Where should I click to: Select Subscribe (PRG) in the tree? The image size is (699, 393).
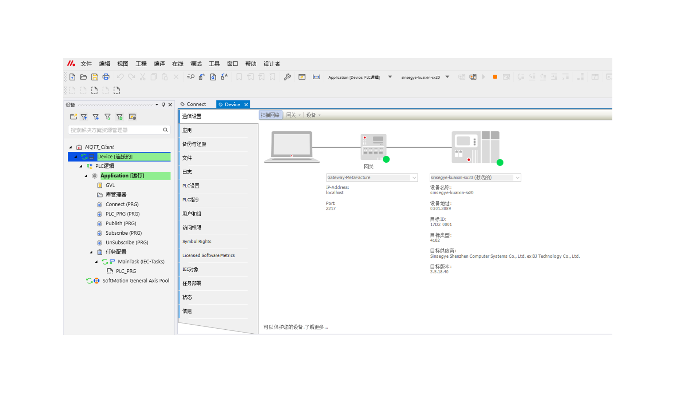point(123,233)
